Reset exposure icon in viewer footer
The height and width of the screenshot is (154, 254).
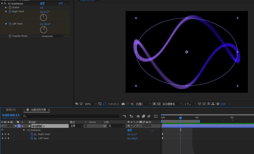tap(218, 104)
